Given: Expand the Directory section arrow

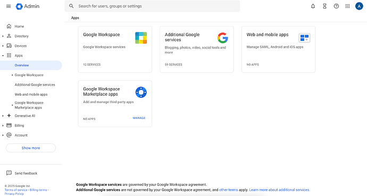Looking at the screenshot, I should (3, 36).
